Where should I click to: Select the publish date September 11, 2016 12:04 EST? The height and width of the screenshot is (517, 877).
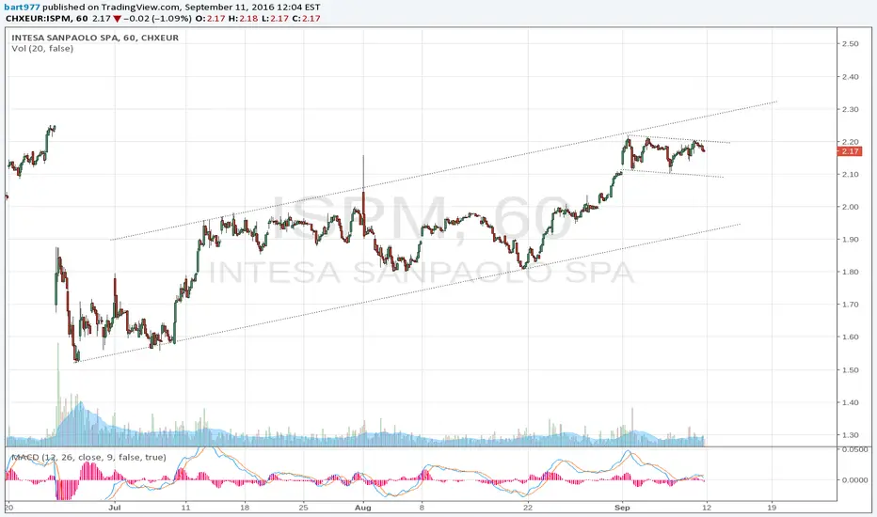[x=252, y=8]
